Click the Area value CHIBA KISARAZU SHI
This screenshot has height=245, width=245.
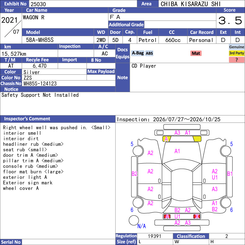[x=190, y=4]
